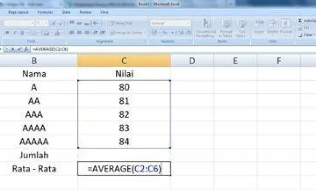
Task: Toggle center horizontal alignment
Action: 79,33
